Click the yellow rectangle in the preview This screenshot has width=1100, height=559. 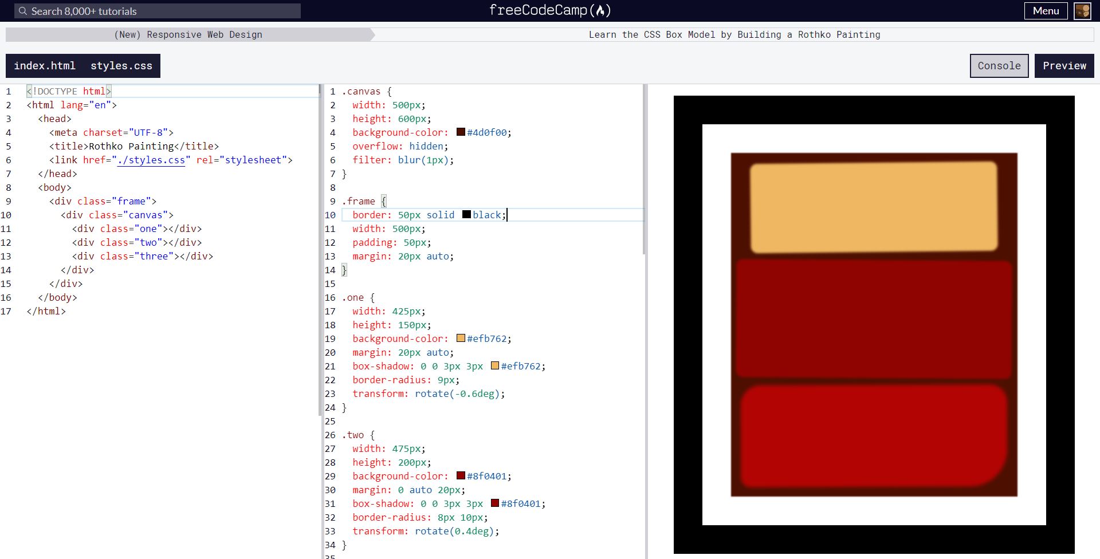click(x=874, y=207)
